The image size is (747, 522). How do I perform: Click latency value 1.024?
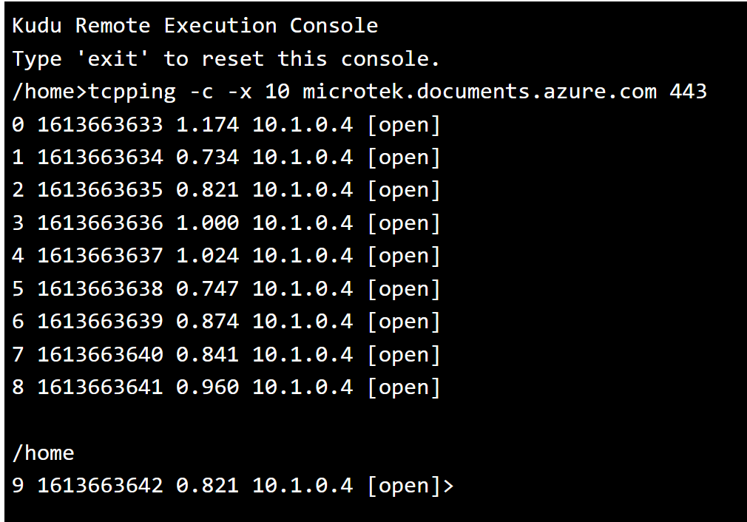(x=207, y=256)
